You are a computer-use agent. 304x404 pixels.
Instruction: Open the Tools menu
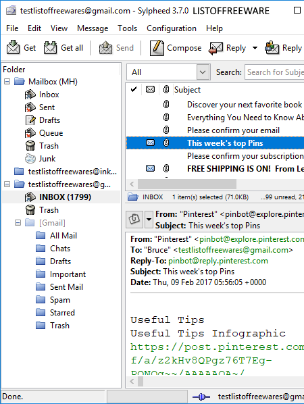[127, 28]
